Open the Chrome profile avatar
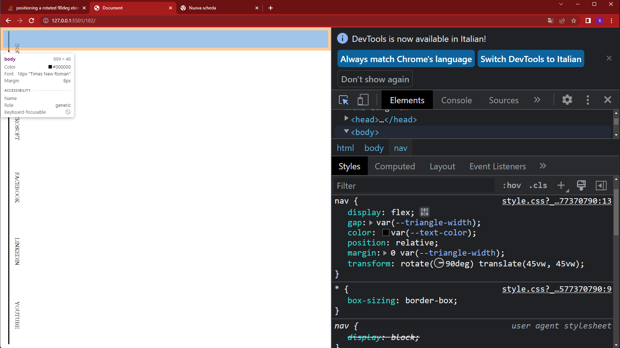620x348 pixels. (600, 21)
